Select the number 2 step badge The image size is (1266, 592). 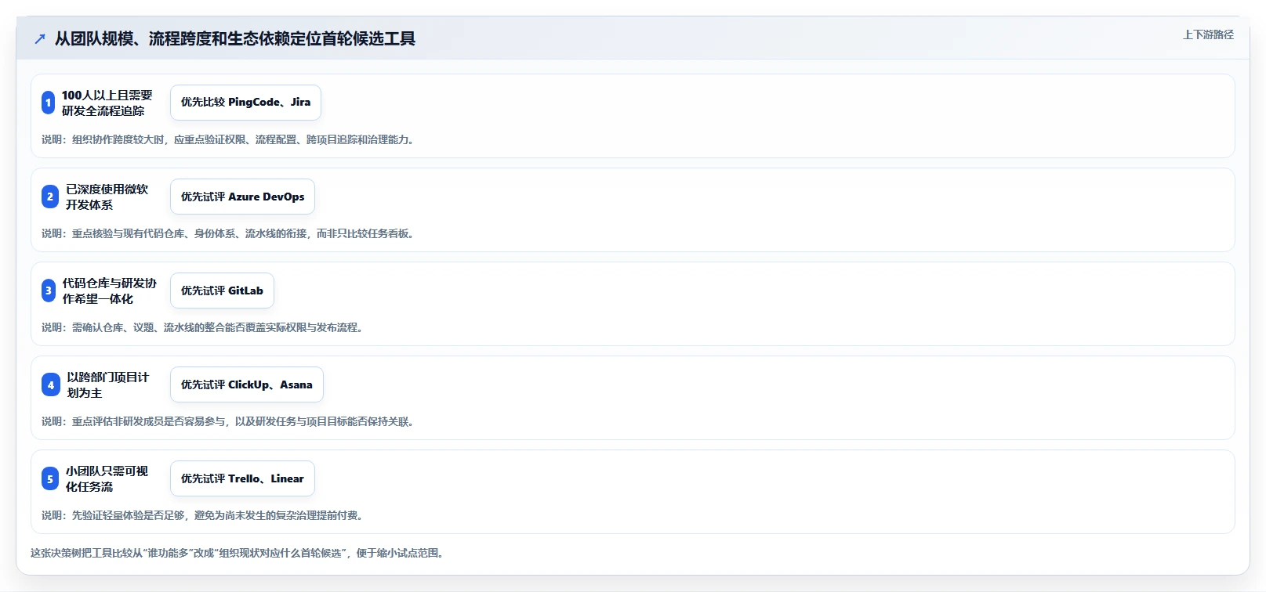50,197
